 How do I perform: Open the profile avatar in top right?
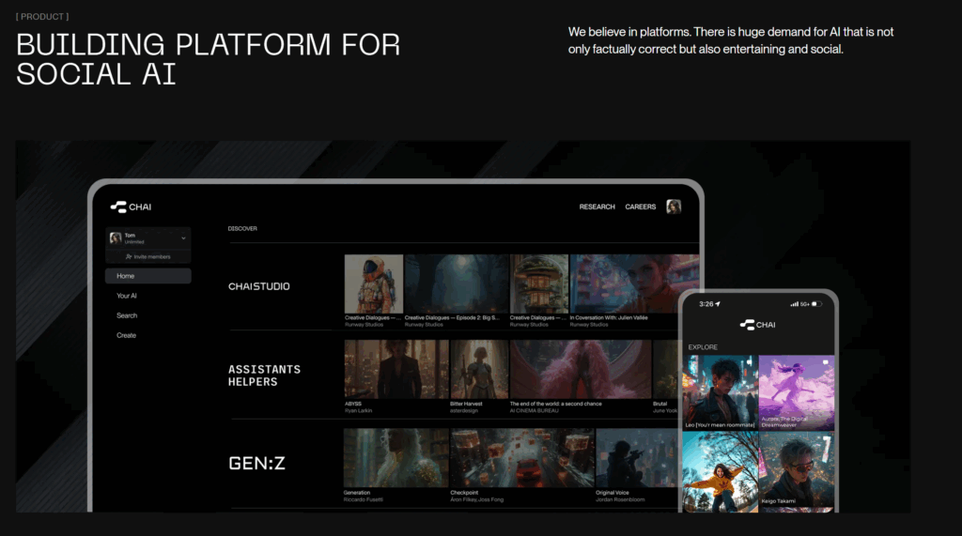(x=674, y=207)
